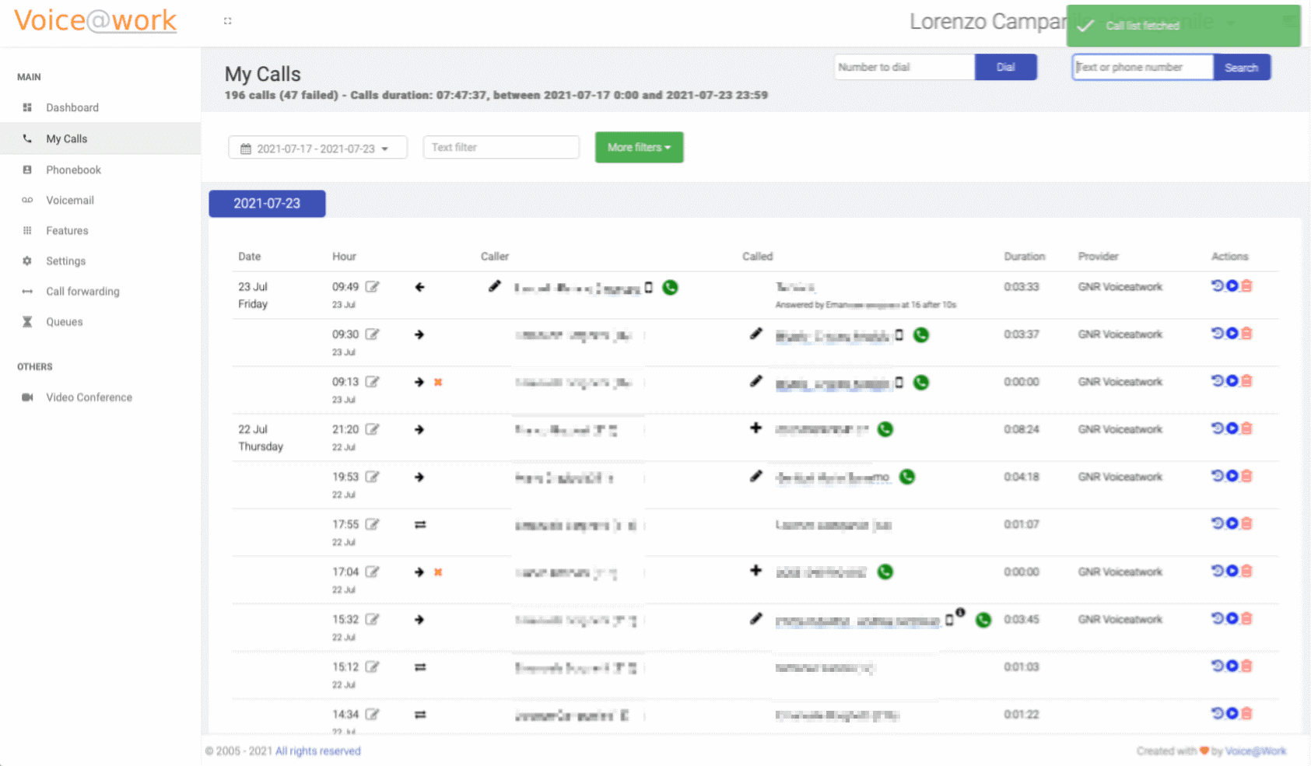Click history icon in 09:49 row actions

tap(1218, 285)
